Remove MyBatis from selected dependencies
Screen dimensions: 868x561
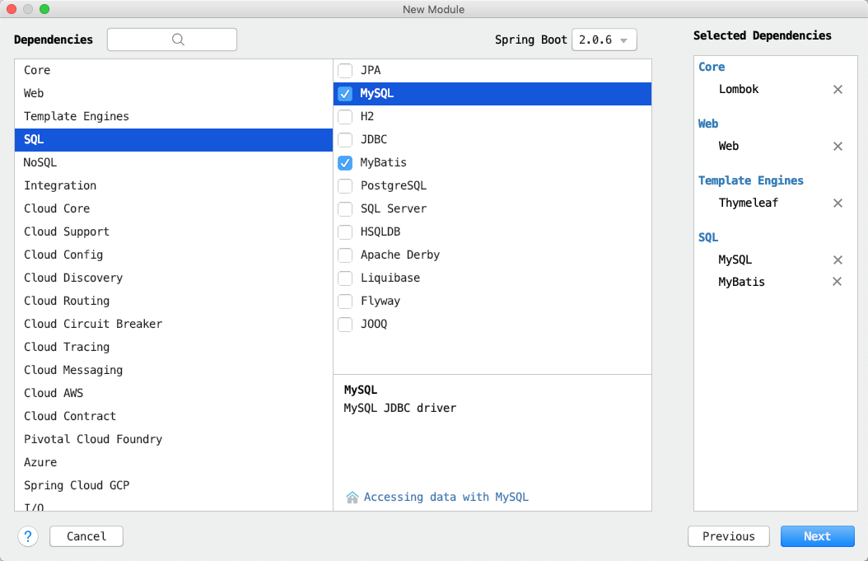pos(837,282)
